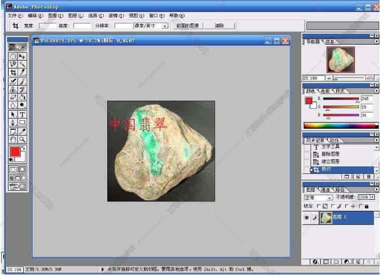The width and height of the screenshot is (380, 275).
Task: Click the red foreground color swatch in toolbox
Action: (x=15, y=152)
